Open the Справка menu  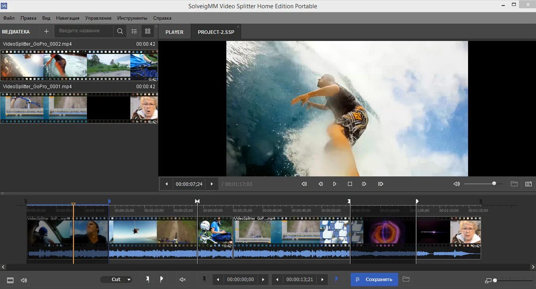point(162,18)
